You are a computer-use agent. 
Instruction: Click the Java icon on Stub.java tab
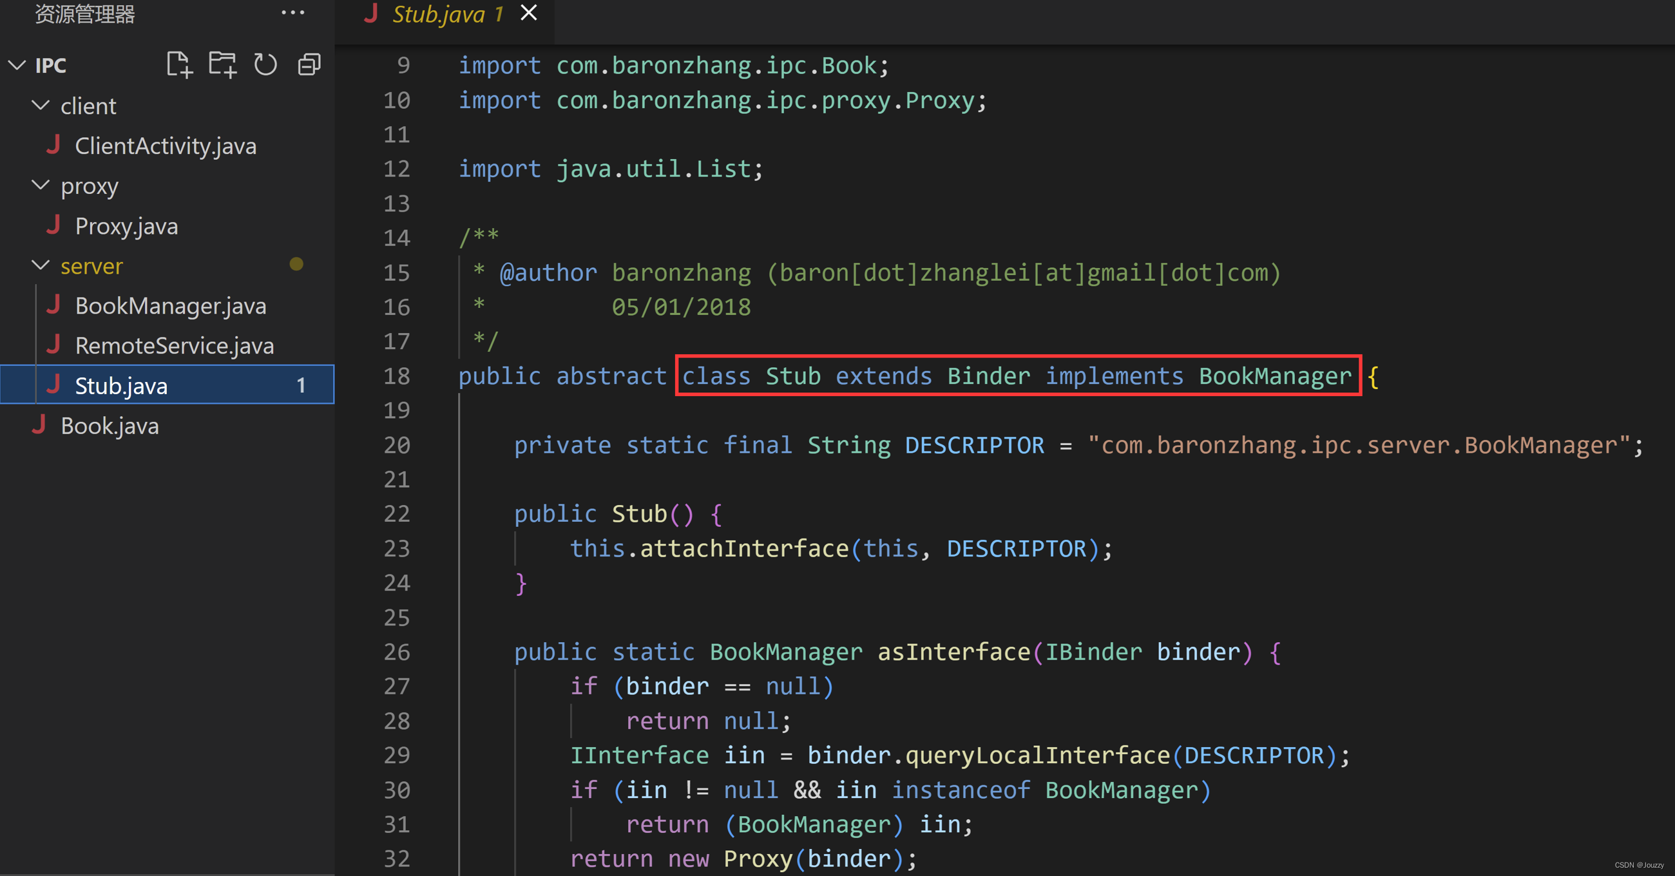(370, 13)
